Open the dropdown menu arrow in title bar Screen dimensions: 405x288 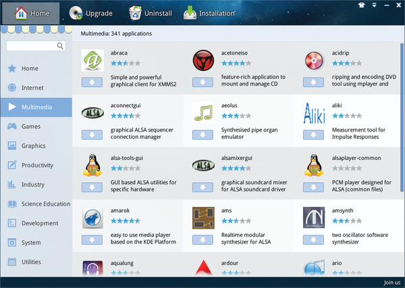374,5
